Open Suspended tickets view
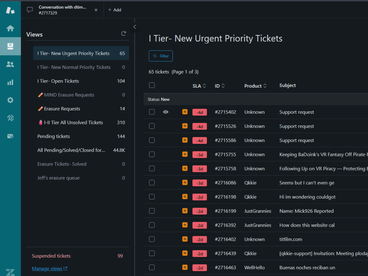368x276 pixels. tap(77, 256)
